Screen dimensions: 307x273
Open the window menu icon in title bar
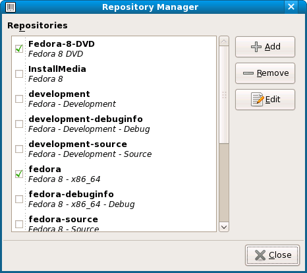11,7
